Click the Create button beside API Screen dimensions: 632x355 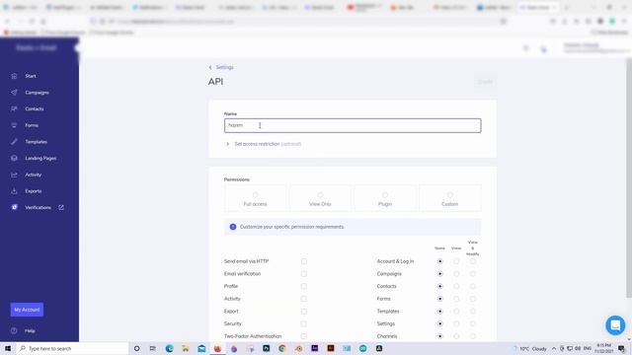[485, 82]
